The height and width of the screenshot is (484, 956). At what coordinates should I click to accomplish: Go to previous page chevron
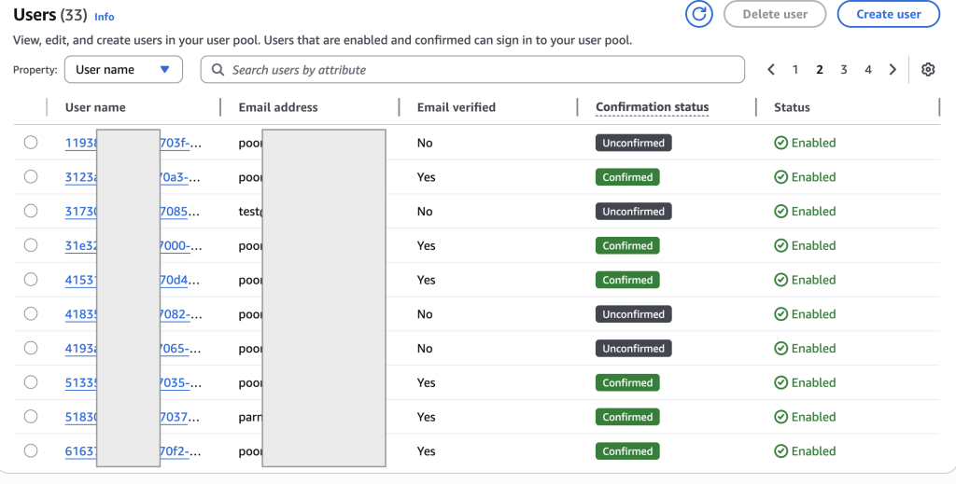point(771,70)
